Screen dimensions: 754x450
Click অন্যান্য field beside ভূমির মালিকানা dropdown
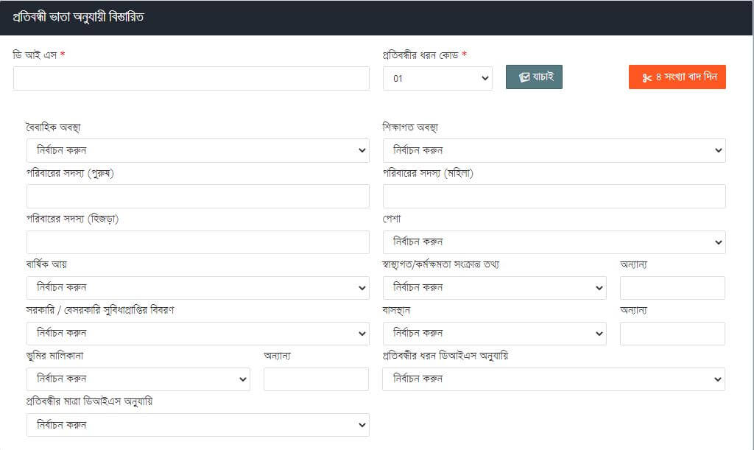[316, 379]
